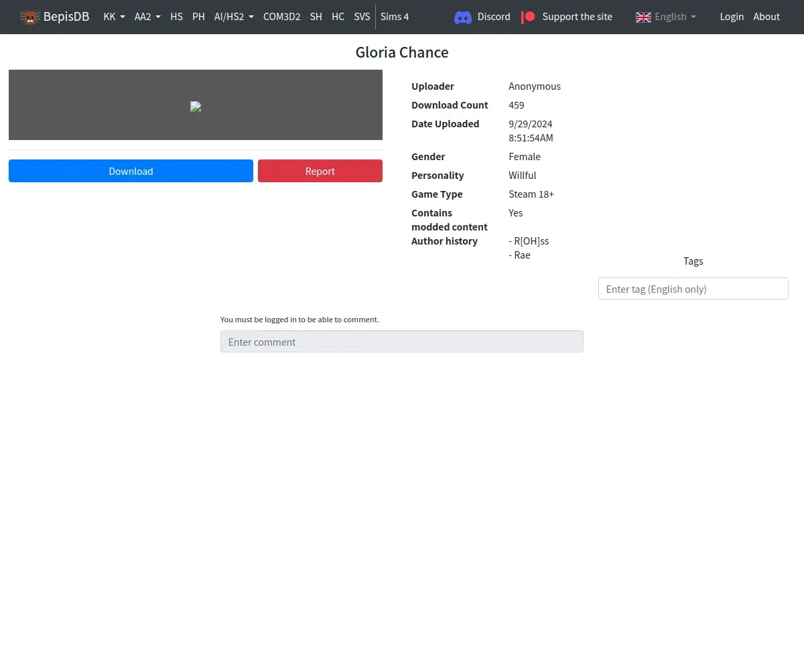Open the COM3D2 section

[281, 17]
